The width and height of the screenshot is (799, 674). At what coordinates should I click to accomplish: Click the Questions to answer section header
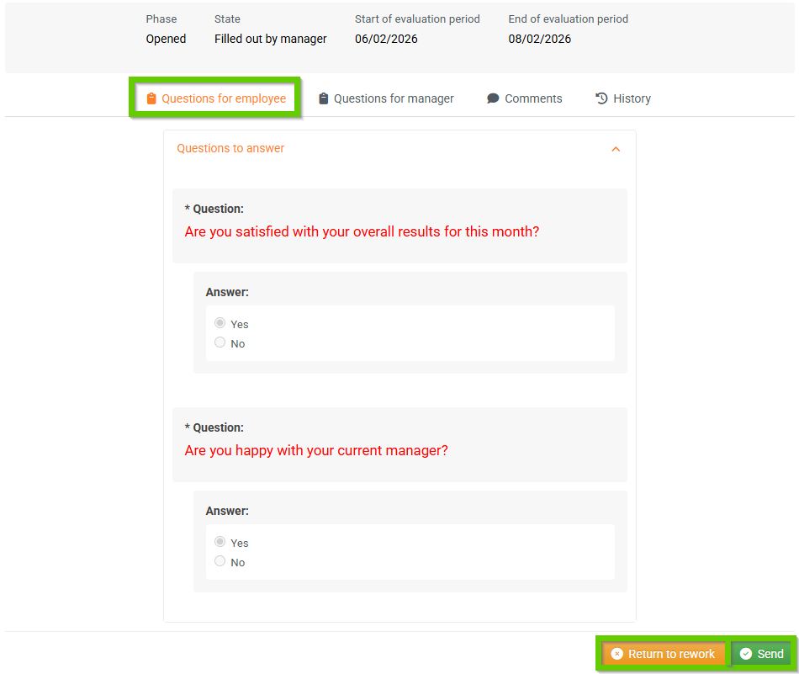pos(230,148)
